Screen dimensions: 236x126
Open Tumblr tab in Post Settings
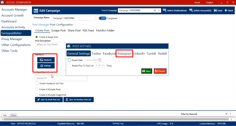pyautogui.click(x=151, y=53)
